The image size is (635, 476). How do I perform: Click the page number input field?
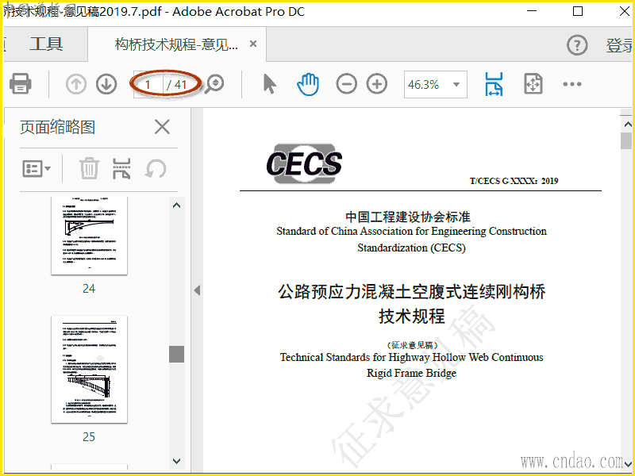point(148,85)
